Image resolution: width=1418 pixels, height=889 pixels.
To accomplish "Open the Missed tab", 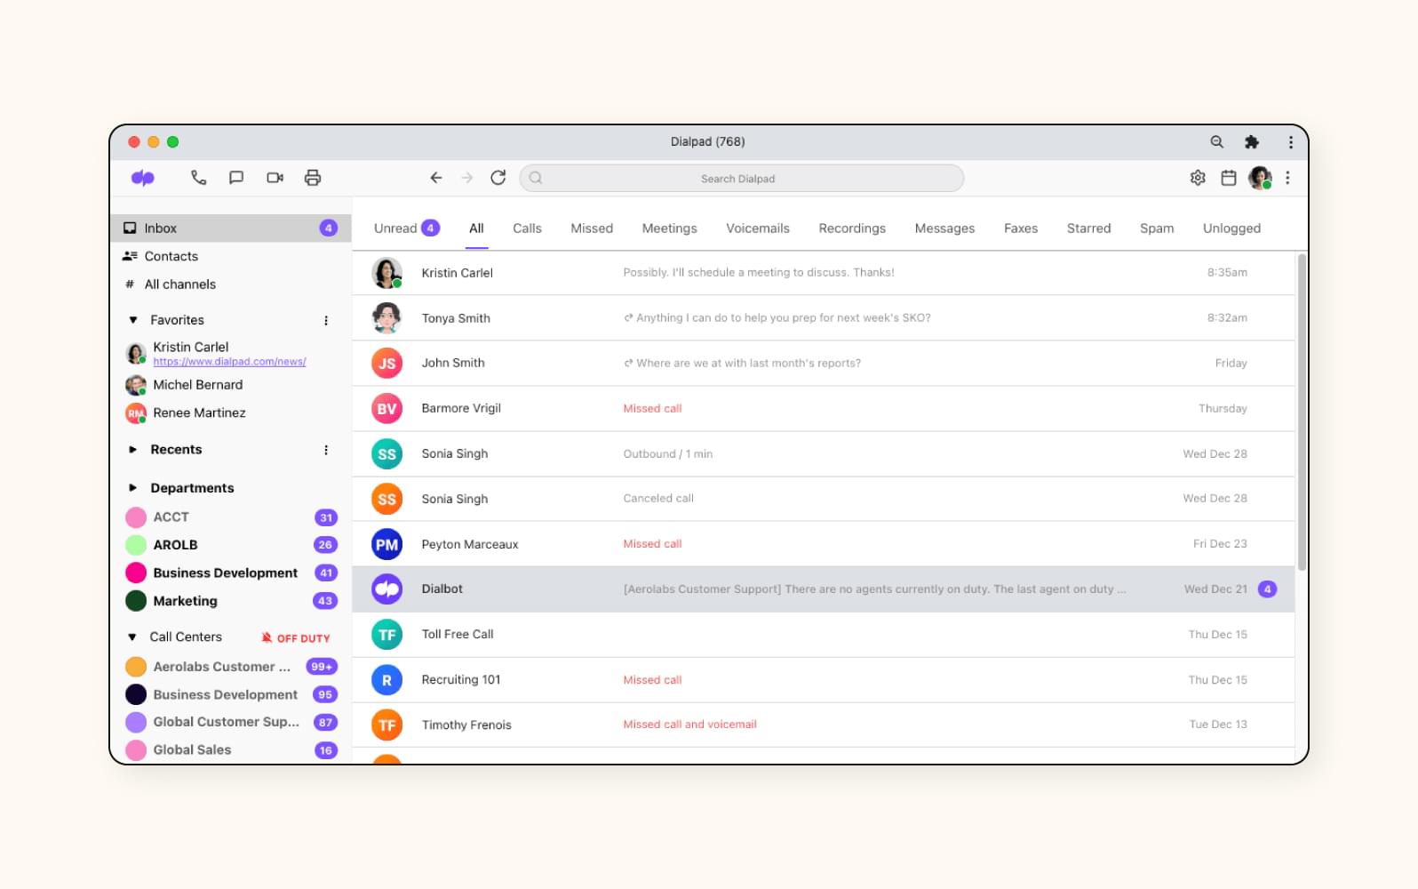I will (592, 228).
